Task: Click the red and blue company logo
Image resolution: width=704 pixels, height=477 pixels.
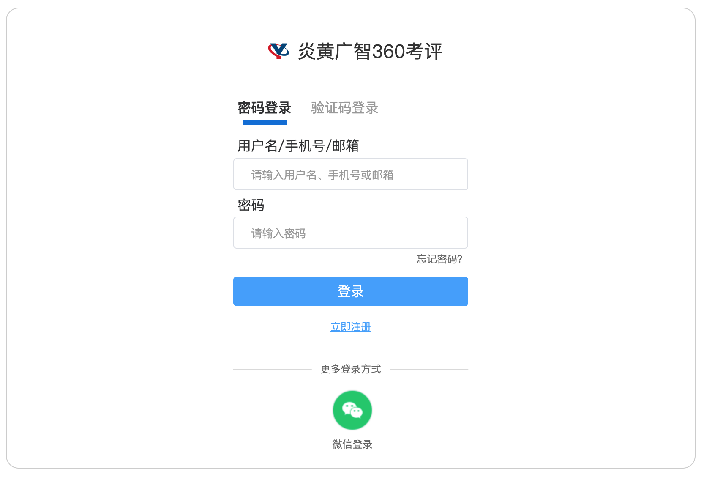Action: [x=278, y=51]
